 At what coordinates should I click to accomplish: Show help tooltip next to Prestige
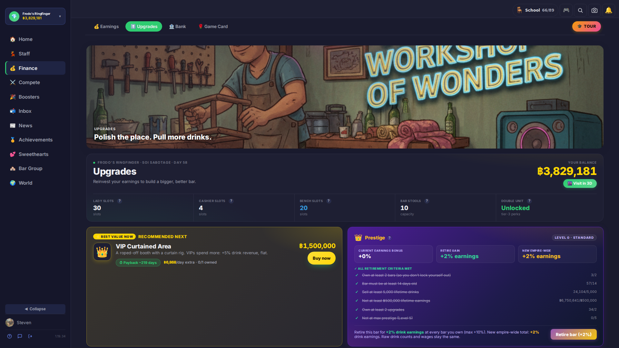click(389, 238)
